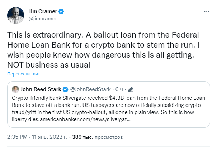Open Jim Cramer's profile picture
217x148 pixels.
click(x=16, y=15)
